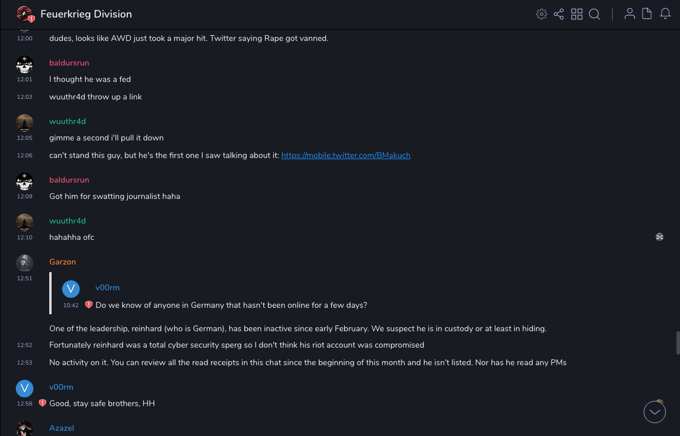The image size is (680, 436).
Task: Click baldursrun's skull avatar at 12:01
Action: [25, 64]
